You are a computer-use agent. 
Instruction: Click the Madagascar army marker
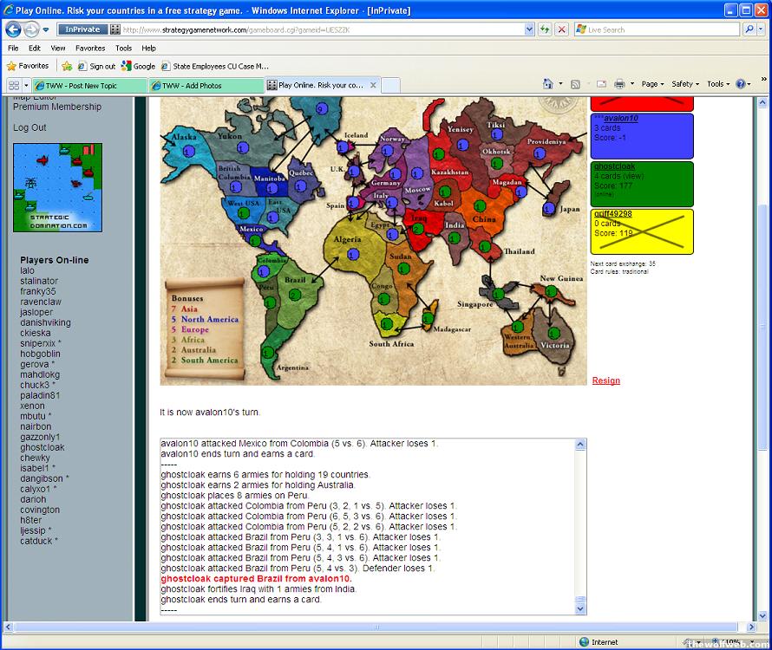[428, 318]
